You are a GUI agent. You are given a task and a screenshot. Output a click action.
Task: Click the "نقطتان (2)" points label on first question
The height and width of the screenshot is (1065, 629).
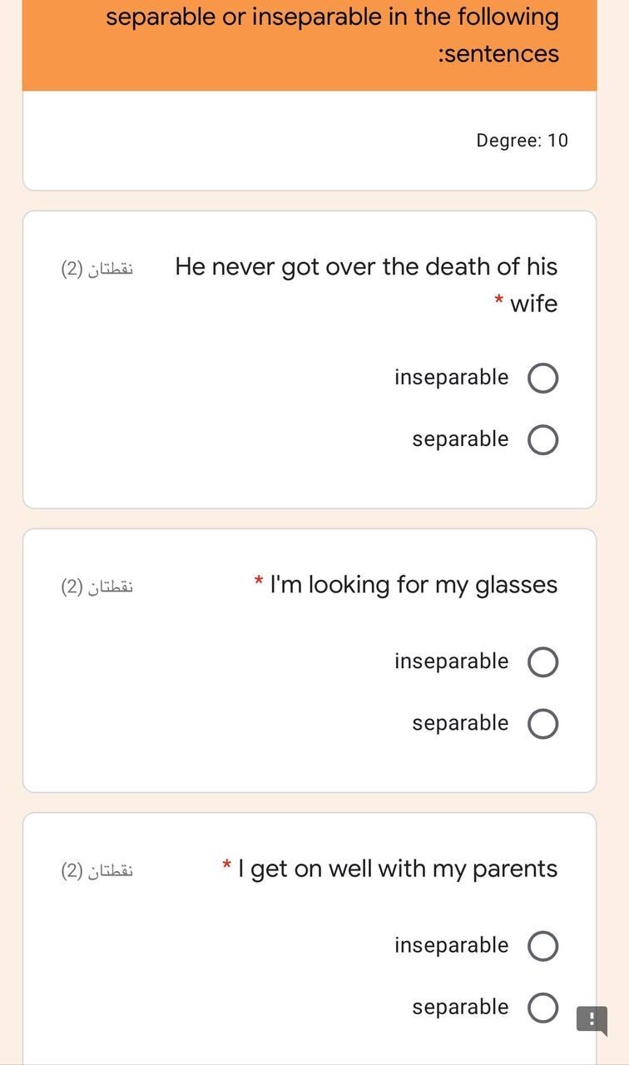click(97, 267)
